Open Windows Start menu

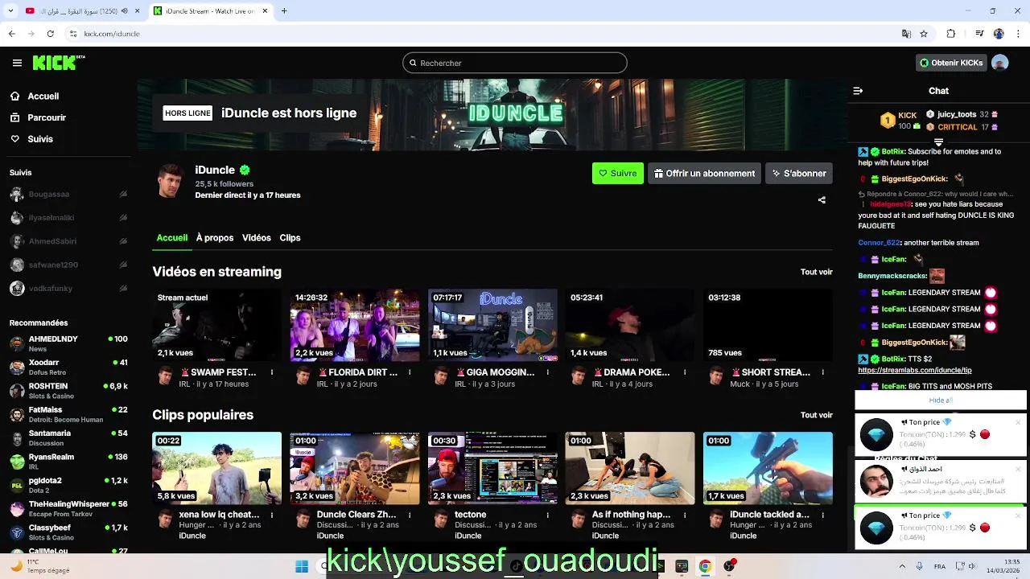tap(302, 566)
